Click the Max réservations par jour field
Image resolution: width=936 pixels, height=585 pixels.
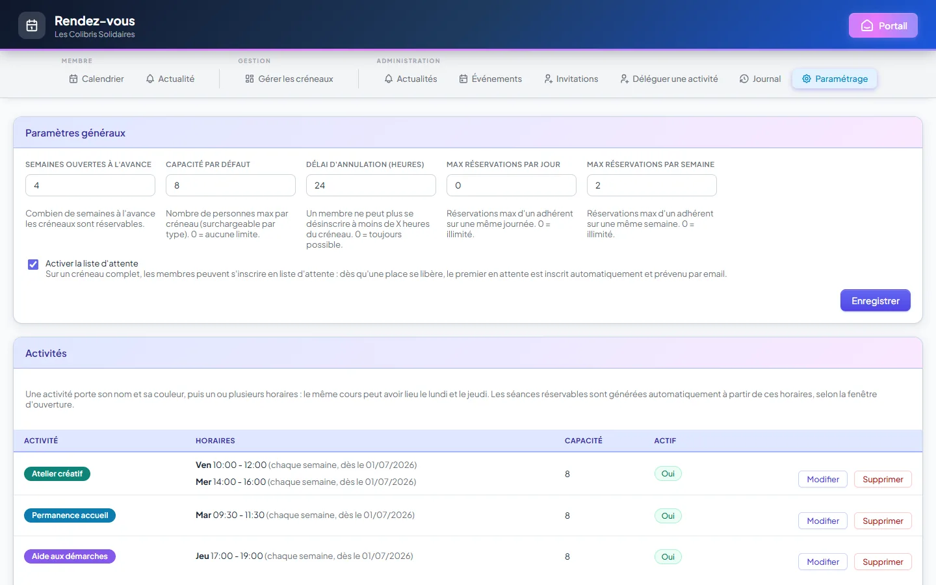(512, 185)
